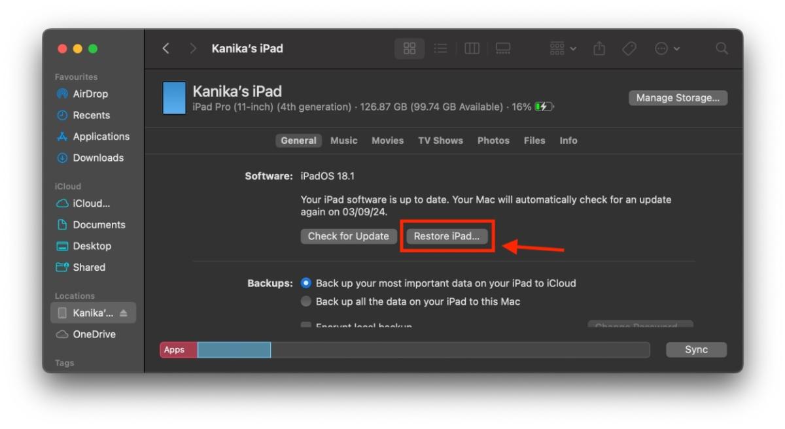785x429 pixels.
Task: Enable the Encrypt local backup checkbox
Action: 306,325
